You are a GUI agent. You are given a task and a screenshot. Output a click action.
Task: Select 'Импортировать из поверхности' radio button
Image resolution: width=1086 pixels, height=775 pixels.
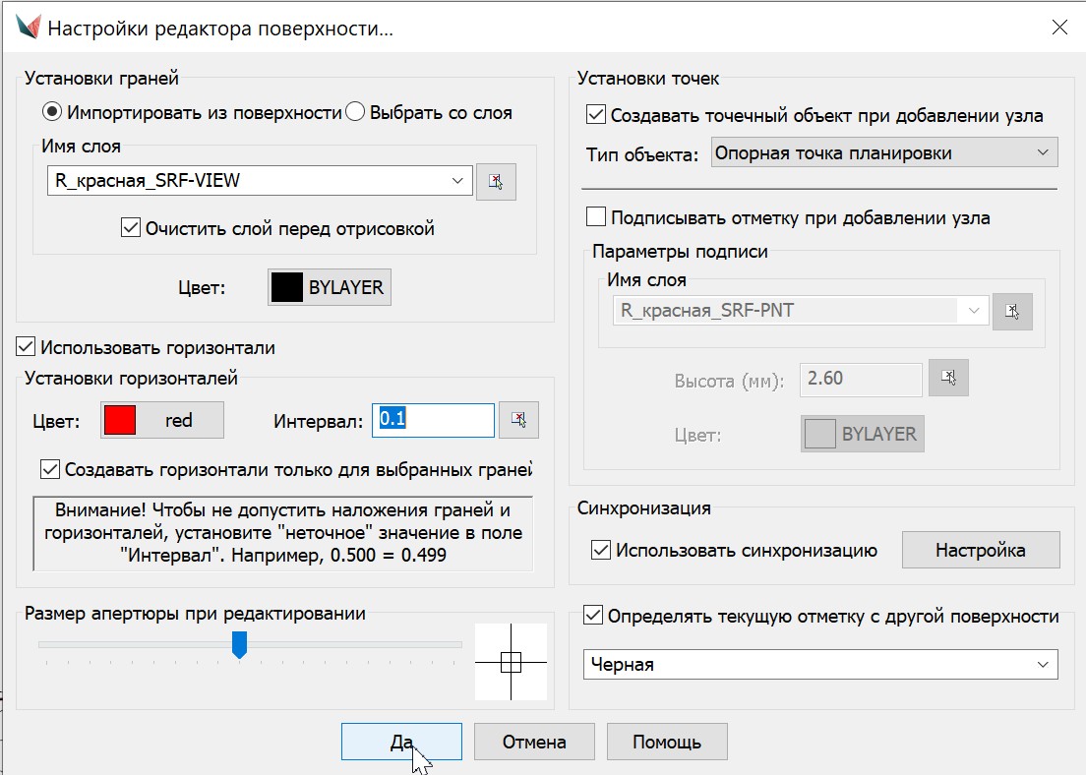tap(52, 112)
